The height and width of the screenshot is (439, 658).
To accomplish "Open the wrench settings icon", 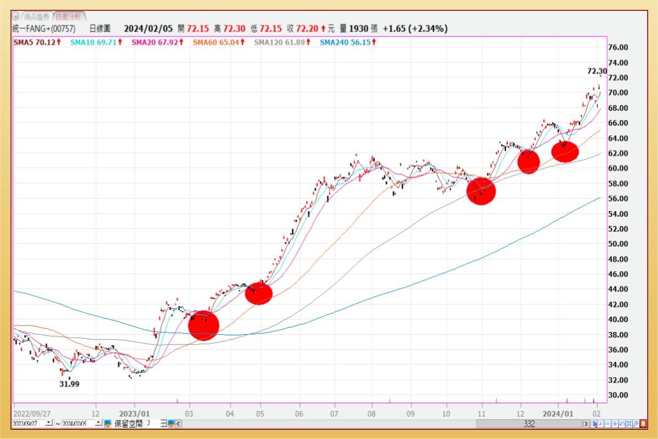I will (x=636, y=424).
